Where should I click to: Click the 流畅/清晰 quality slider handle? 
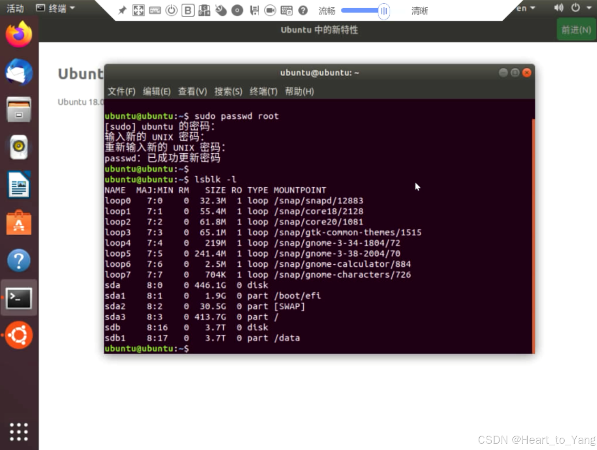(384, 11)
